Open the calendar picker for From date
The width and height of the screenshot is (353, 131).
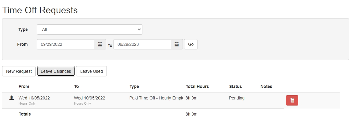[x=100, y=44]
